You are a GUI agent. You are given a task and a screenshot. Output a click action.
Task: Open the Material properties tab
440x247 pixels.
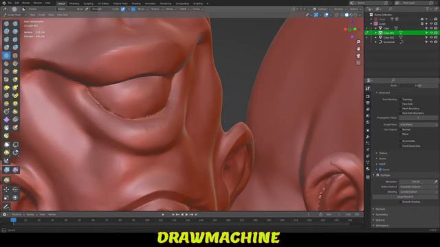[368, 169]
